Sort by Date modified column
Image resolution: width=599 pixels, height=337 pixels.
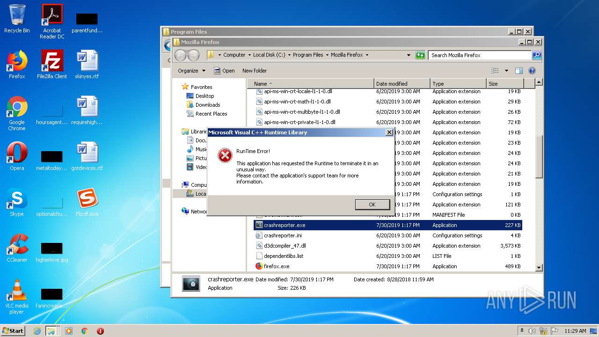tap(402, 84)
